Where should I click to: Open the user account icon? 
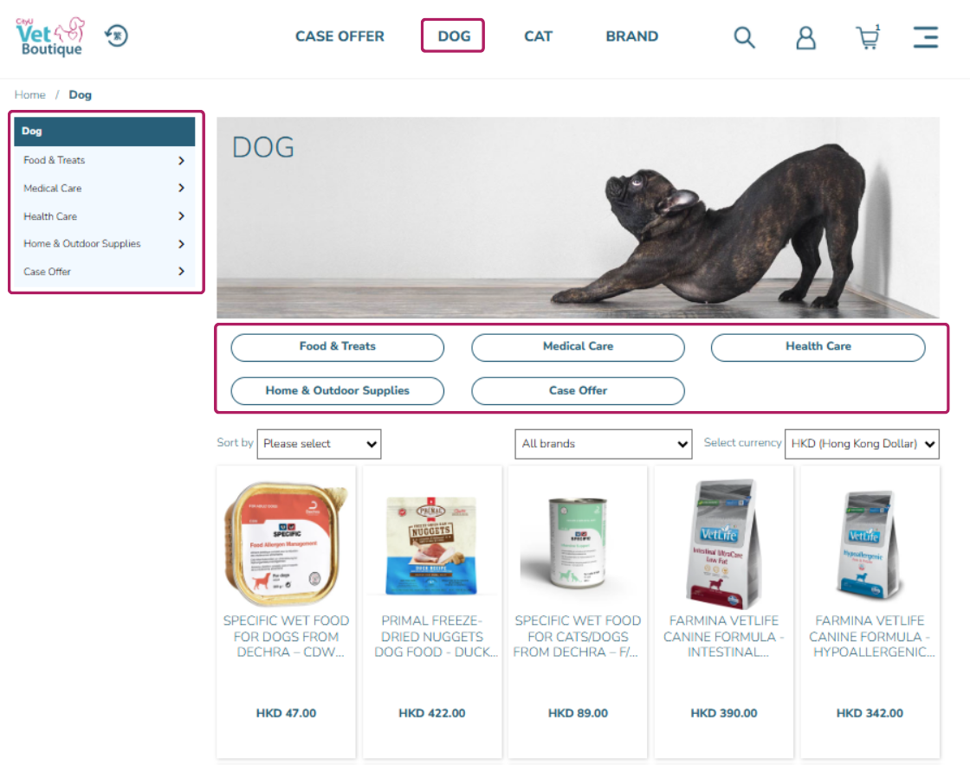tap(805, 37)
